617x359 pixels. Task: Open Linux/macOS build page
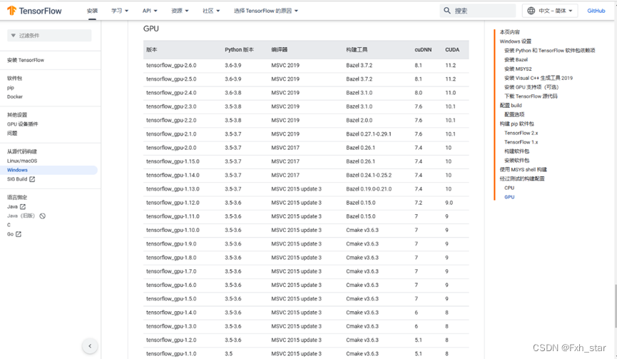22,161
